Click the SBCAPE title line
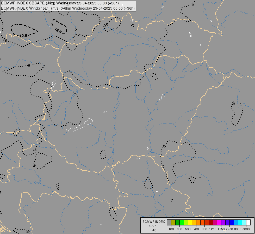The width and height of the screenshot is (255, 234). 60,3
